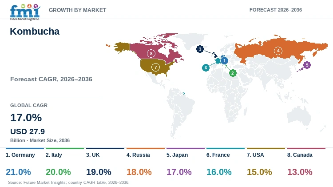
Task: Click map marker 8 on Canada
Action: [x=151, y=53]
